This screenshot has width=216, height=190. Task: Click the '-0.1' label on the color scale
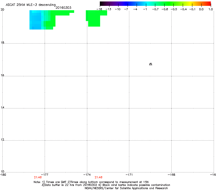pos(192,9)
